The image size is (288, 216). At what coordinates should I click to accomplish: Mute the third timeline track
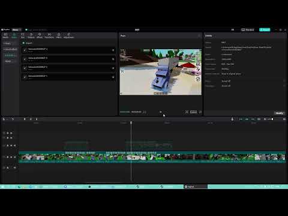point(14,145)
